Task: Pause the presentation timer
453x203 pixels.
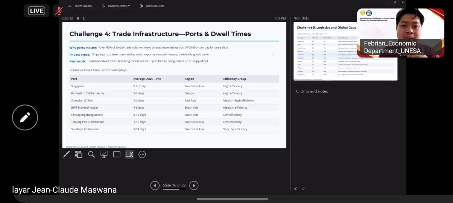Action: (78, 18)
